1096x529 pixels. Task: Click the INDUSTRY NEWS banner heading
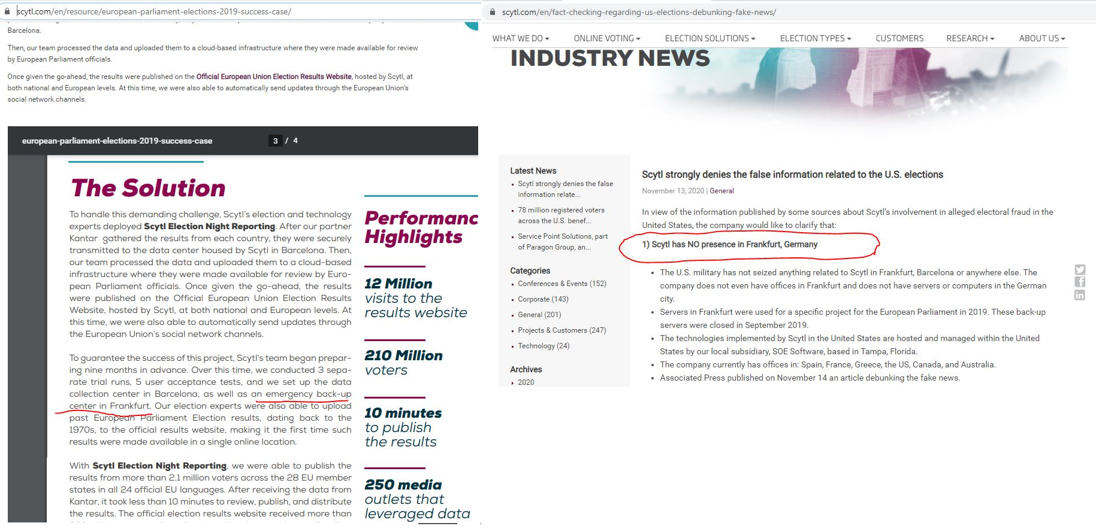tap(610, 58)
